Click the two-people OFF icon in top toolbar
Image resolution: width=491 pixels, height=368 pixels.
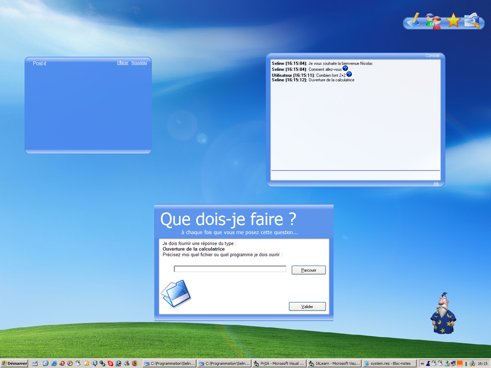point(433,21)
